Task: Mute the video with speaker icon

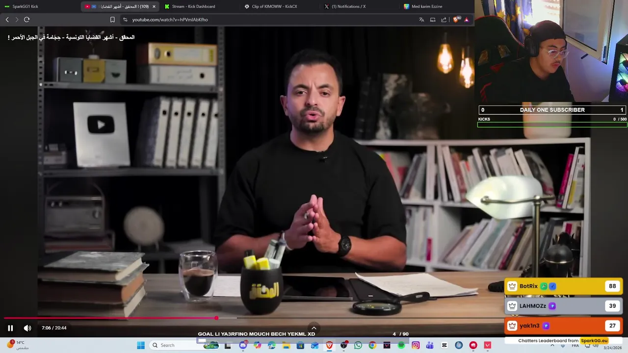Action: (x=27, y=328)
